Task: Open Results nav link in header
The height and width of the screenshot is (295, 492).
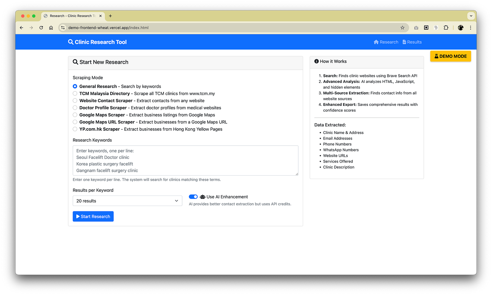Action: (412, 42)
